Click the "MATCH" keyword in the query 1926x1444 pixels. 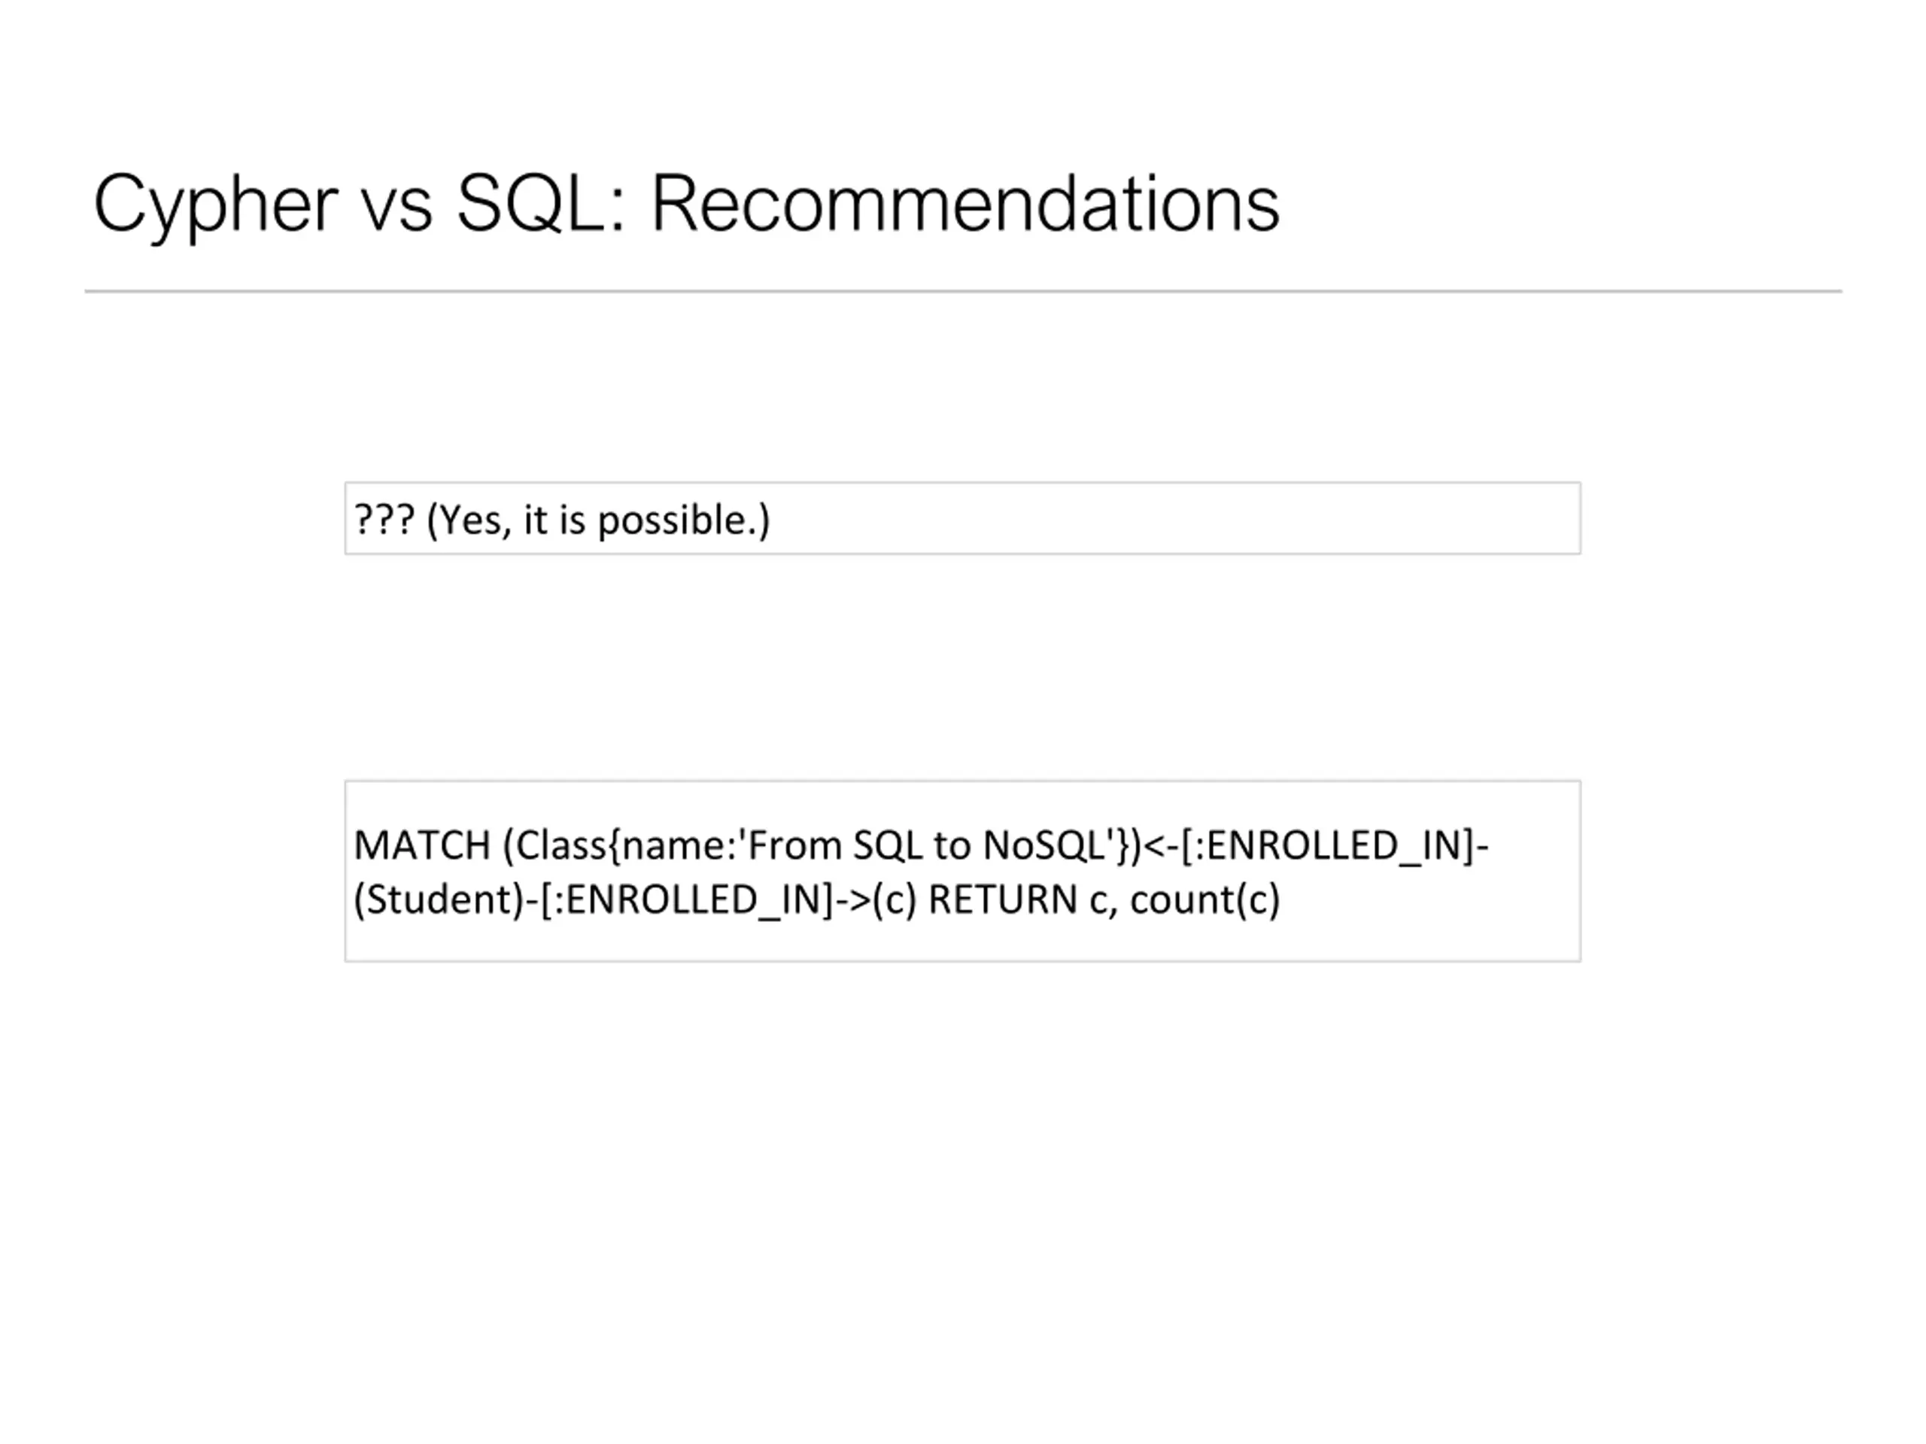(422, 846)
